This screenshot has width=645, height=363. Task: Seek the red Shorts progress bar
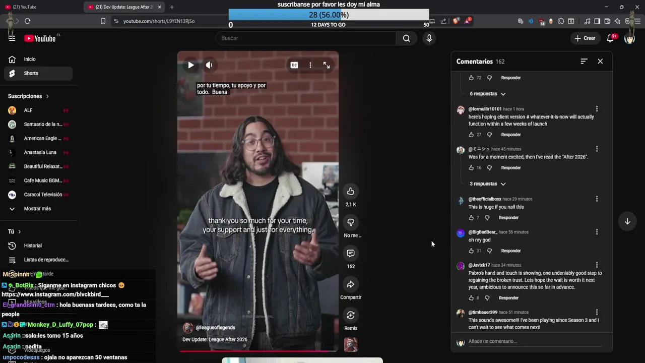pyautogui.click(x=257, y=351)
